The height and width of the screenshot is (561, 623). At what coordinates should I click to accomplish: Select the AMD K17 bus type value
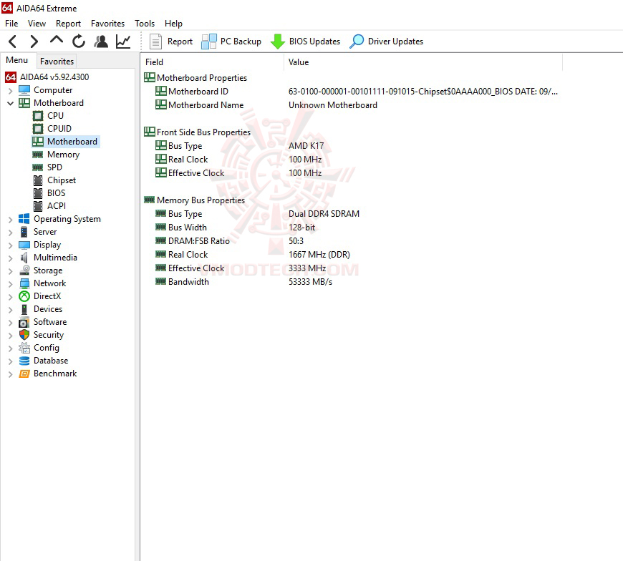coord(306,146)
